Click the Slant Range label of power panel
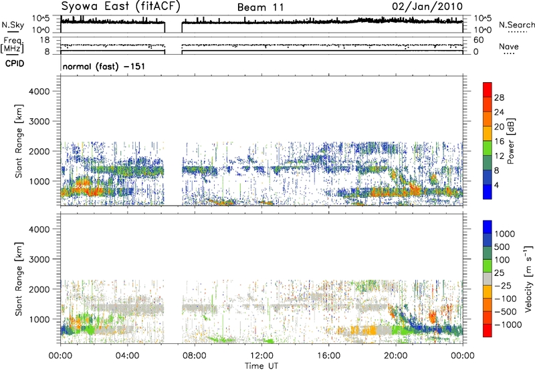This screenshot has height=370, width=535. [x=19, y=141]
